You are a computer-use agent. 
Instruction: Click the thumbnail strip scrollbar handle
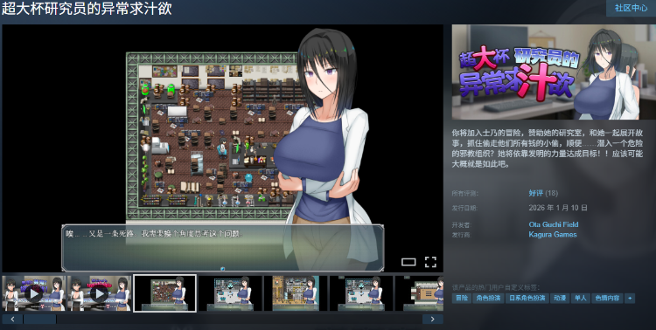[x=39, y=320]
